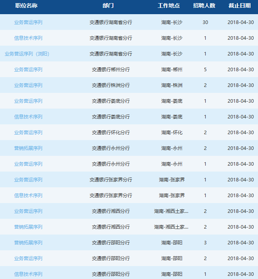Select the recruitment count 30 cell
The image size is (258, 279).
(x=205, y=22)
